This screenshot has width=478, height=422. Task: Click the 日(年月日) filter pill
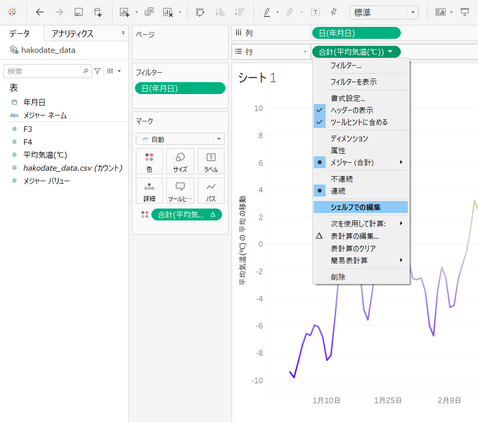[180, 89]
